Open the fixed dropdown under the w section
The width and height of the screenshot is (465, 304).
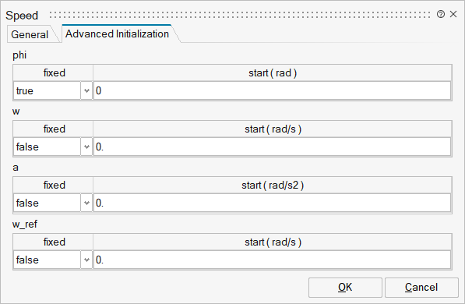pyautogui.click(x=86, y=147)
